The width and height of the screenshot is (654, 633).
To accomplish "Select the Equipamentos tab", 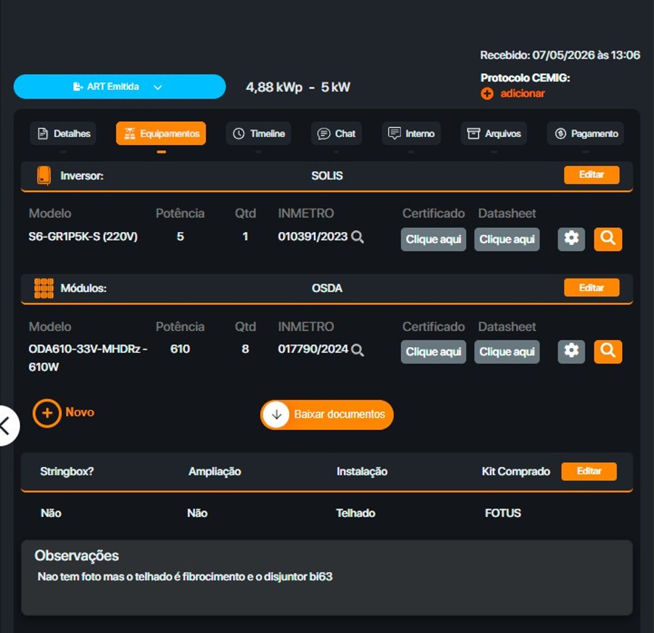I will pos(161,133).
